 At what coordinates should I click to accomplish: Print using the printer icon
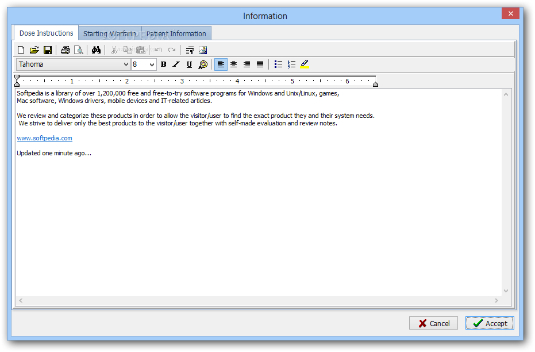click(65, 50)
